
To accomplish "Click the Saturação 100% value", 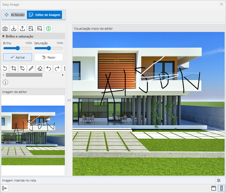I will click(x=60, y=43).
